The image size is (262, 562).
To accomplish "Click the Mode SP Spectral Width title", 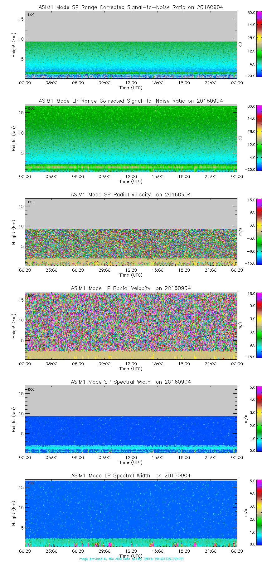I will [x=131, y=382].
